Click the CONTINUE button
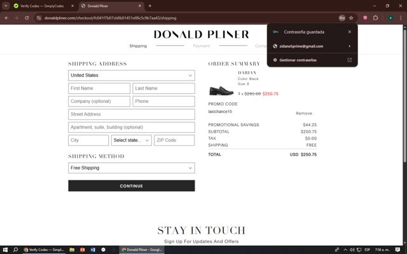Image resolution: width=407 pixels, height=254 pixels. click(x=132, y=186)
